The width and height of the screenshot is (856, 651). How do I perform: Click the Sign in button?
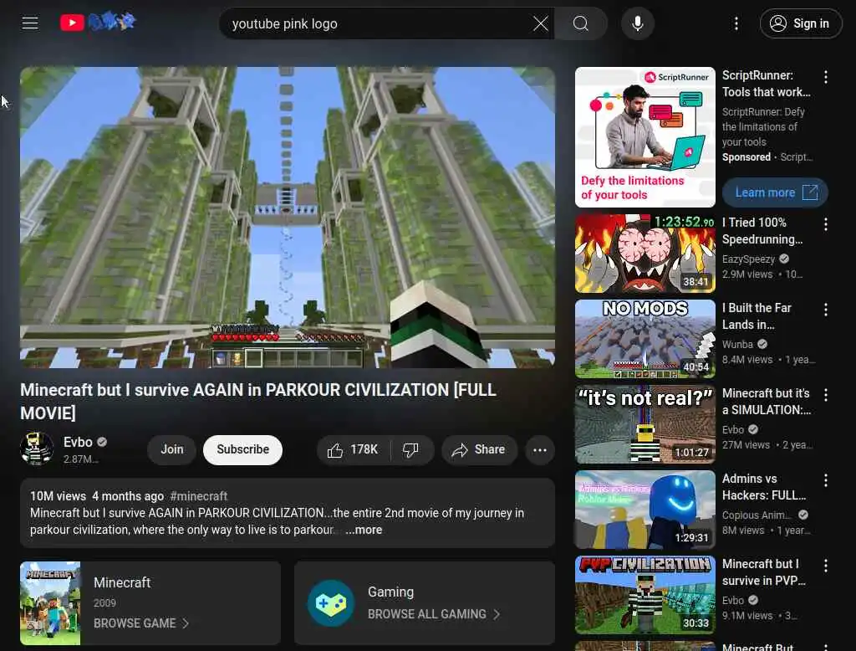(x=800, y=23)
